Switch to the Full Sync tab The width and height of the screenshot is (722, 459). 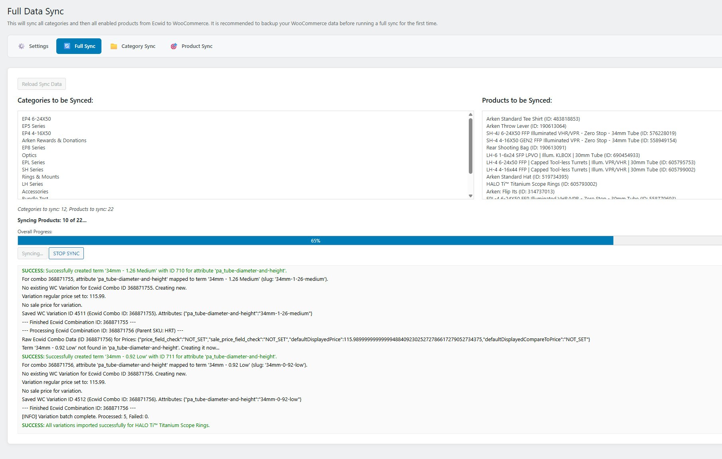(x=79, y=46)
